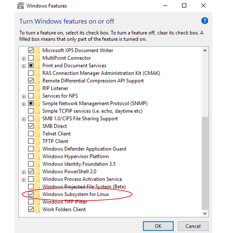Maximize the Windows Features window
This screenshot has width=227, height=233.
point(184,6)
